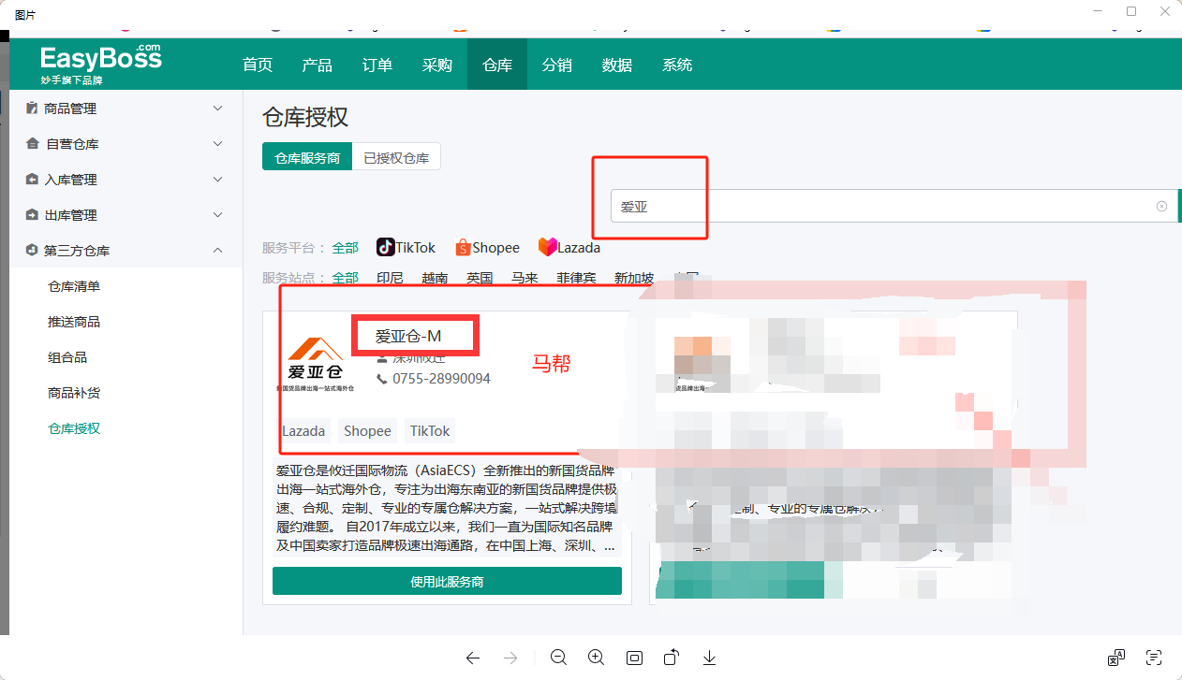Click the 使用此服务商 button
Screen dimensions: 1182x680
(447, 581)
